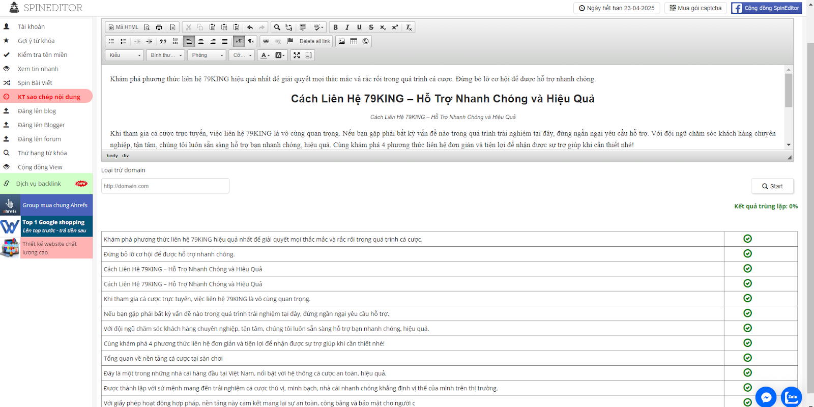Open the Cỡ font size dropdown
814x407 pixels.
tap(242, 55)
